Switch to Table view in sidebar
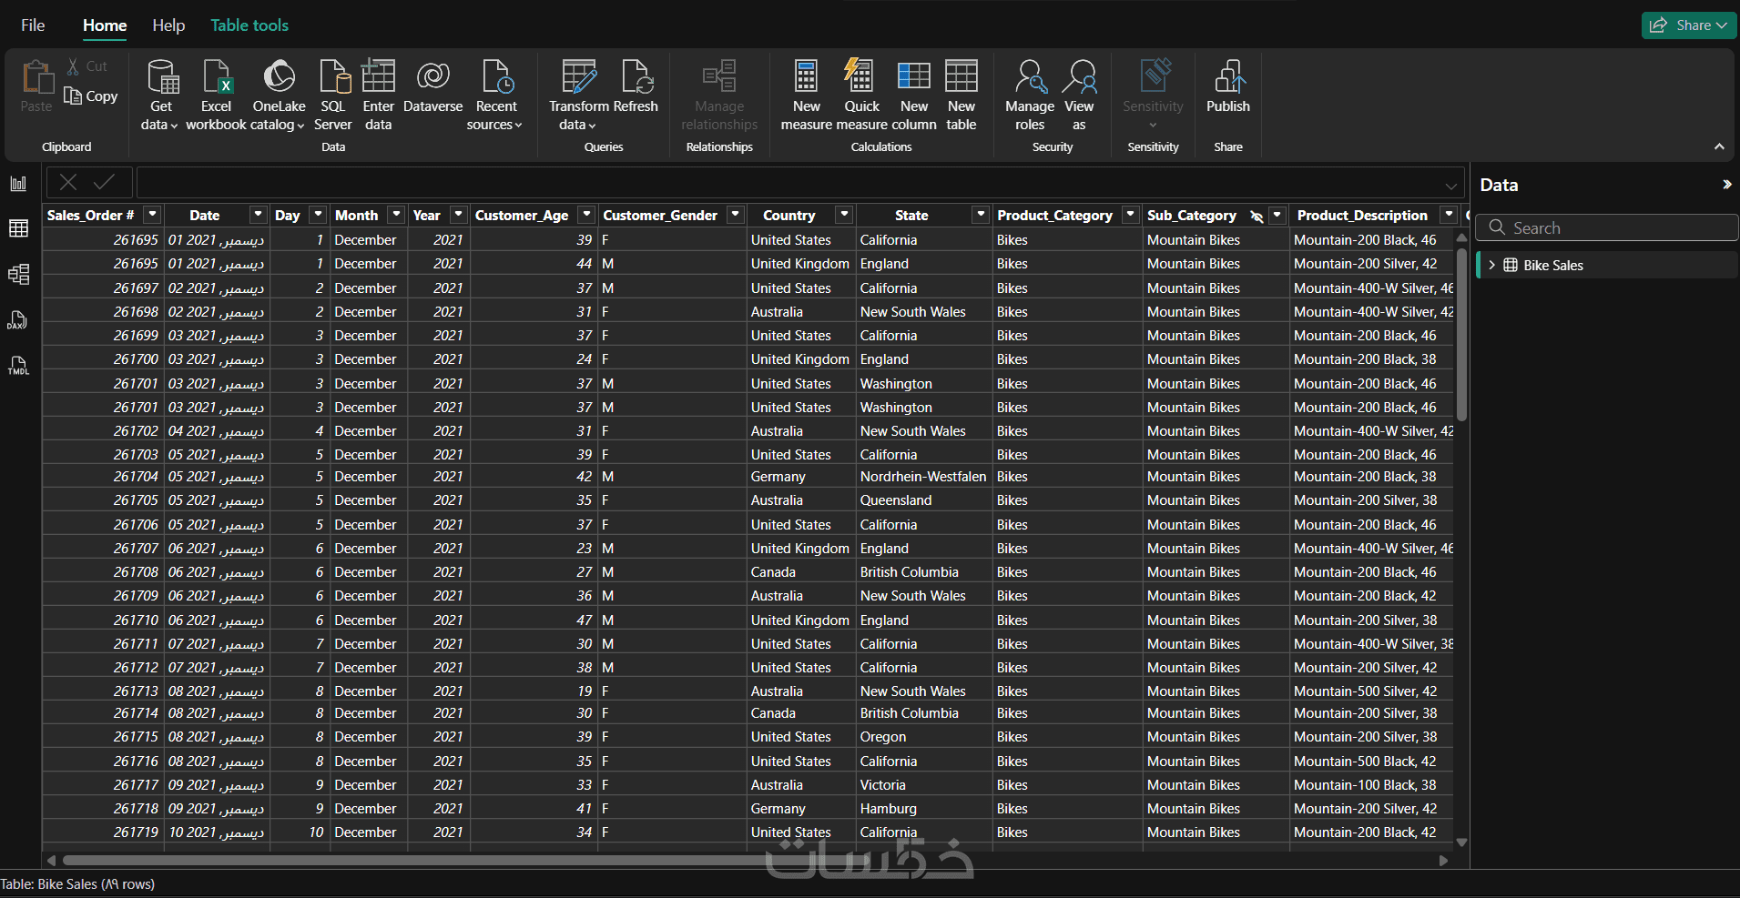The image size is (1740, 898). pos(18,228)
